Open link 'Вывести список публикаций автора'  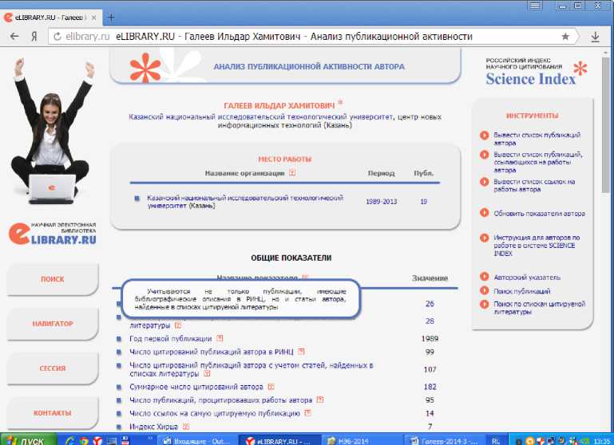coord(537,139)
